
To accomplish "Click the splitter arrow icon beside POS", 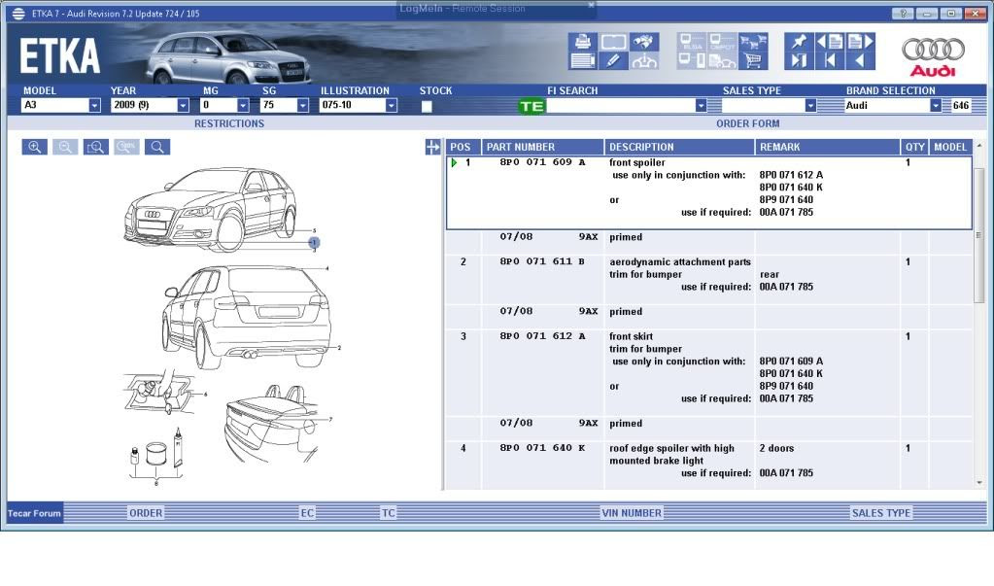I will click(432, 147).
